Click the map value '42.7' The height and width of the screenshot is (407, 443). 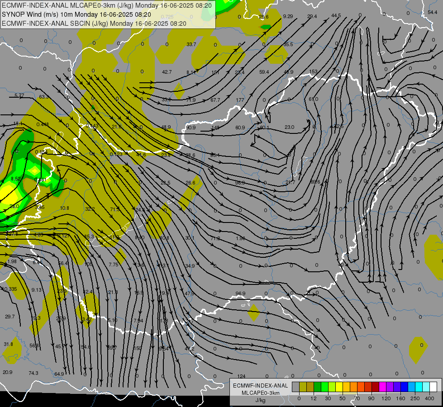pyautogui.click(x=167, y=72)
